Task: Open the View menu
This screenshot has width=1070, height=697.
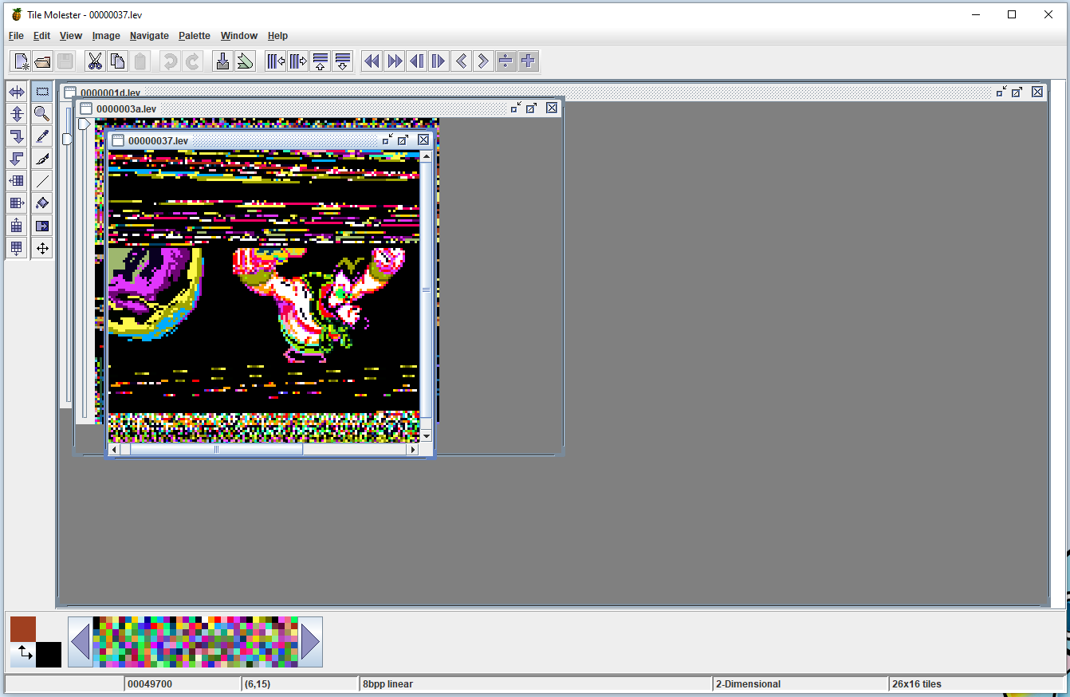Action: (x=71, y=36)
